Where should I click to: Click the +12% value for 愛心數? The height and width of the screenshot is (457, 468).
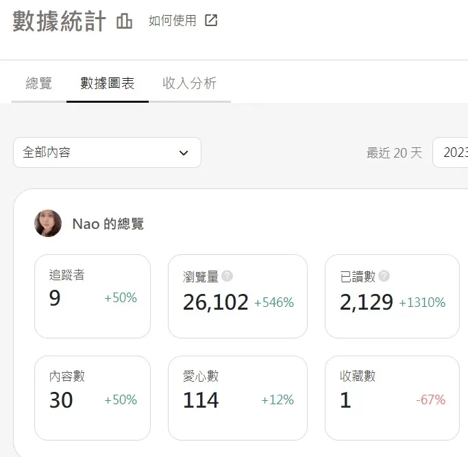pos(278,399)
